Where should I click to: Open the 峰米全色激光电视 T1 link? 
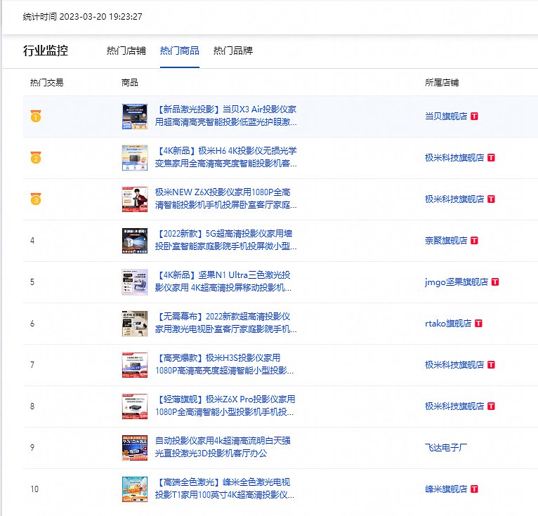225,489
